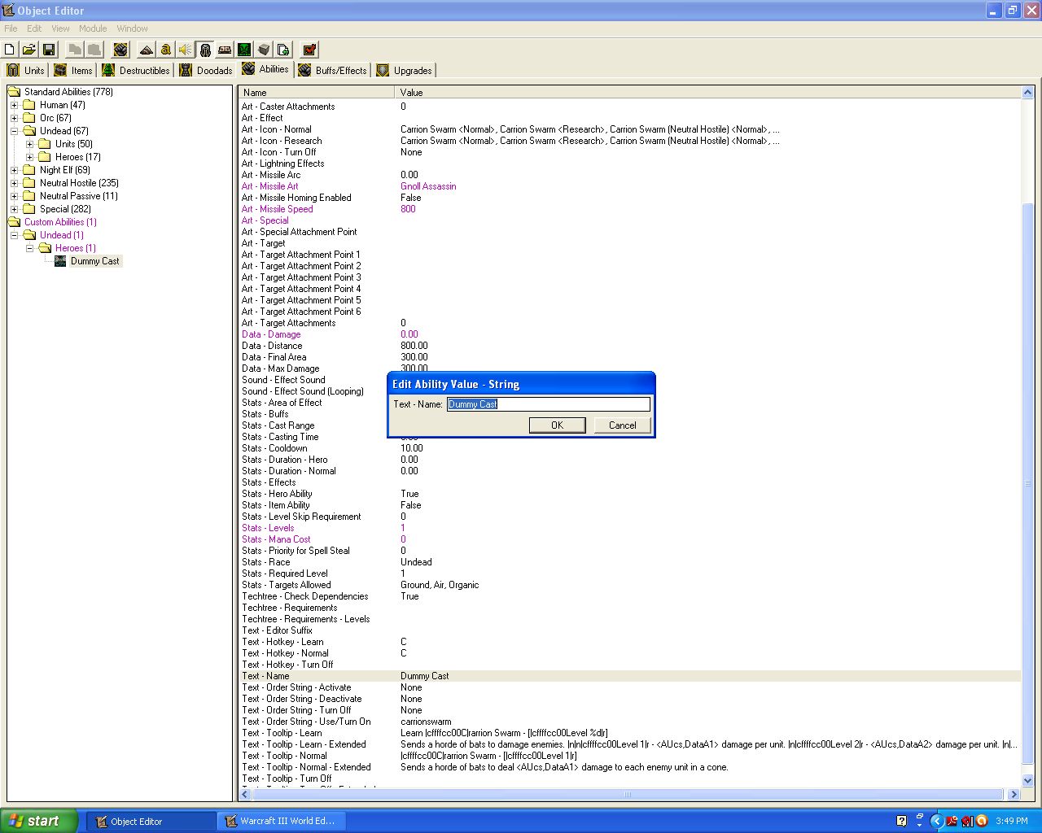1042x833 pixels.
Task: Switch to the Destructibles tab
Action: click(136, 71)
